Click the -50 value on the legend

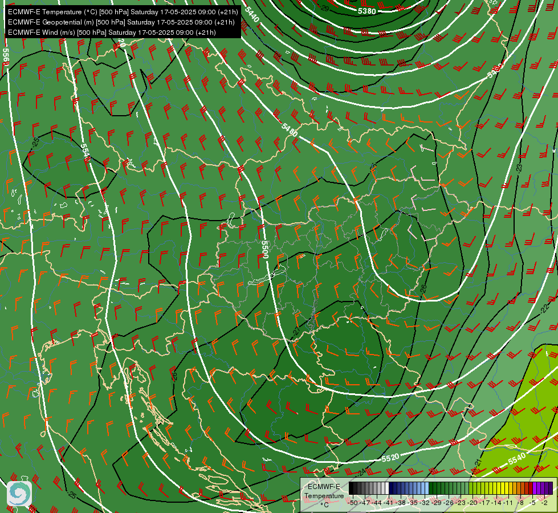pos(352,503)
